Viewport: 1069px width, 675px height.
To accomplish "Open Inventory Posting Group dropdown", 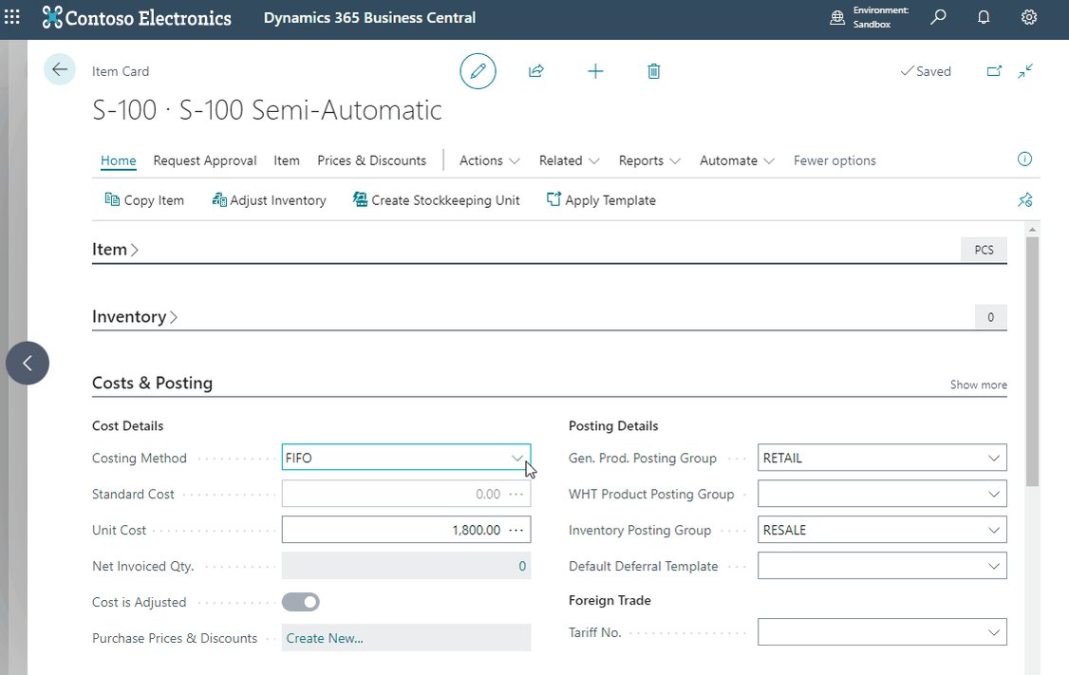I will [994, 530].
